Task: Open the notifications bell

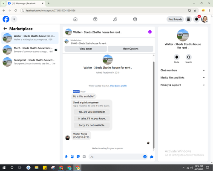Action: tap(196, 19)
